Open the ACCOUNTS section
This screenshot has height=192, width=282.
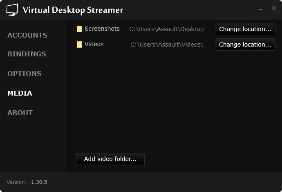point(27,35)
